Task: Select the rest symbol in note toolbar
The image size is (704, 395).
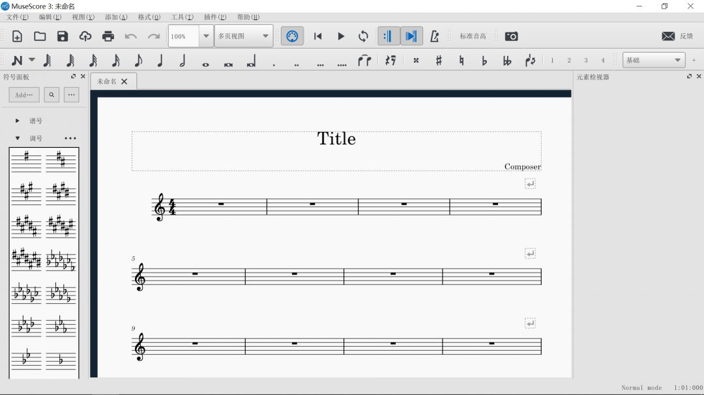Action: tap(390, 61)
